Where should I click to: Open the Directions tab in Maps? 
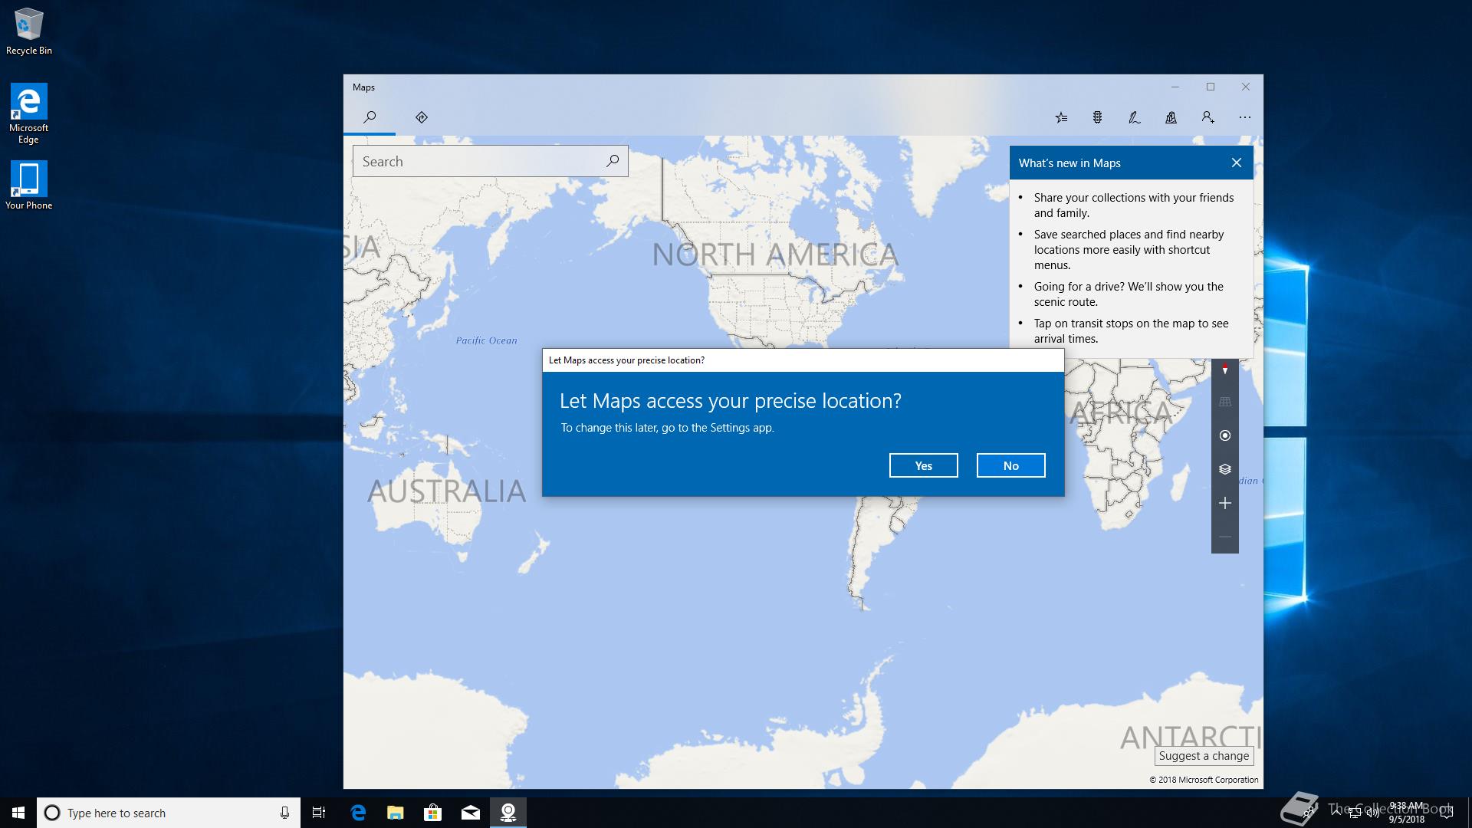coord(421,117)
